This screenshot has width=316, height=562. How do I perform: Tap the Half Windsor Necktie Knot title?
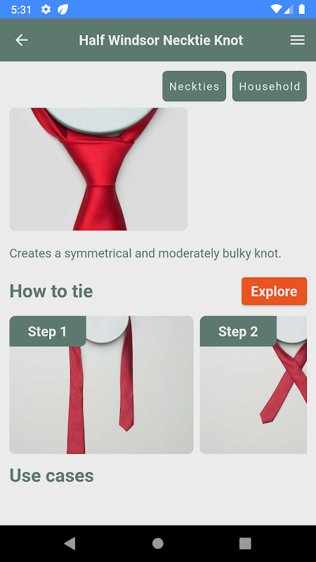point(161,40)
